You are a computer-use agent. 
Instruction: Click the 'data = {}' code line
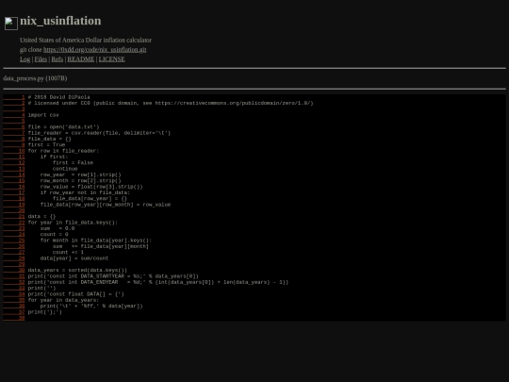[41, 216]
